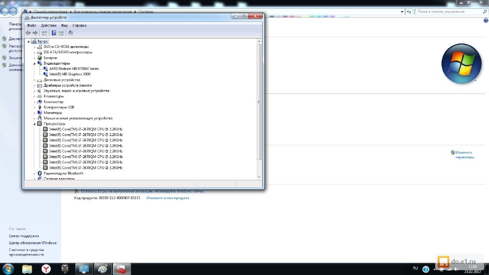Expand Драйверы устройств памяти node
The image size is (489, 275).
pos(34,85)
